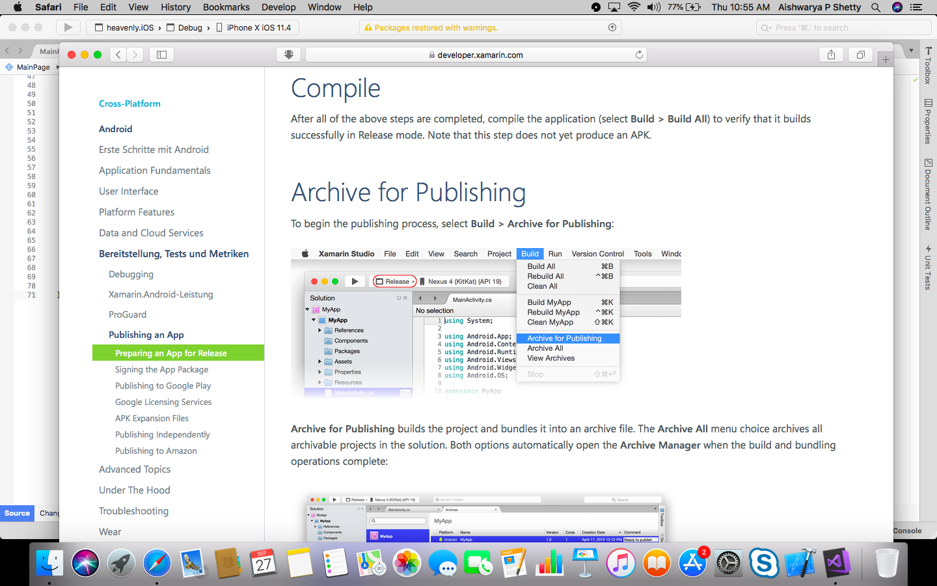Open the Apple menu
Image resolution: width=937 pixels, height=586 pixels.
[18, 7]
